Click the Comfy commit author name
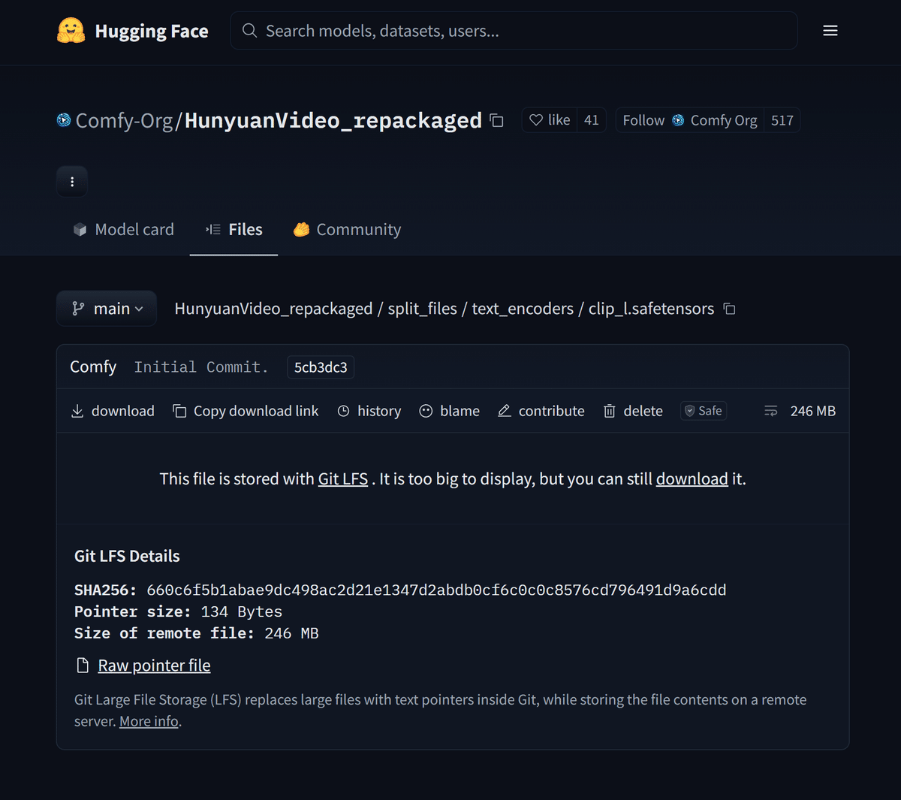Image resolution: width=901 pixels, height=800 pixels. coord(93,367)
